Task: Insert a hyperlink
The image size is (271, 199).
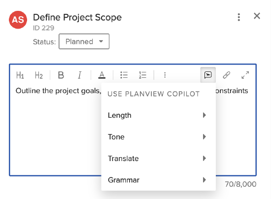Action: 227,75
